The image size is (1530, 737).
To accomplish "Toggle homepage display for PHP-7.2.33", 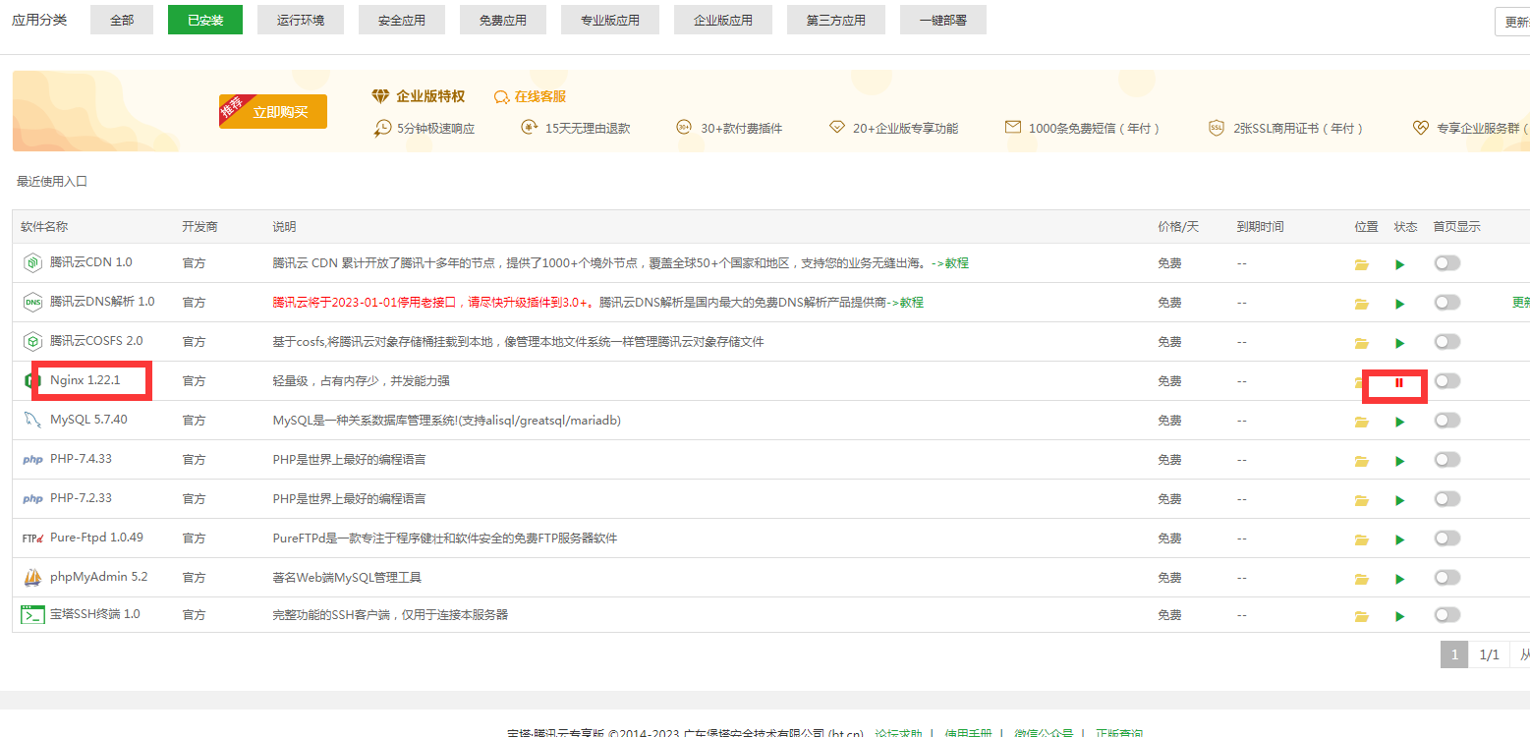I will tap(1446, 498).
